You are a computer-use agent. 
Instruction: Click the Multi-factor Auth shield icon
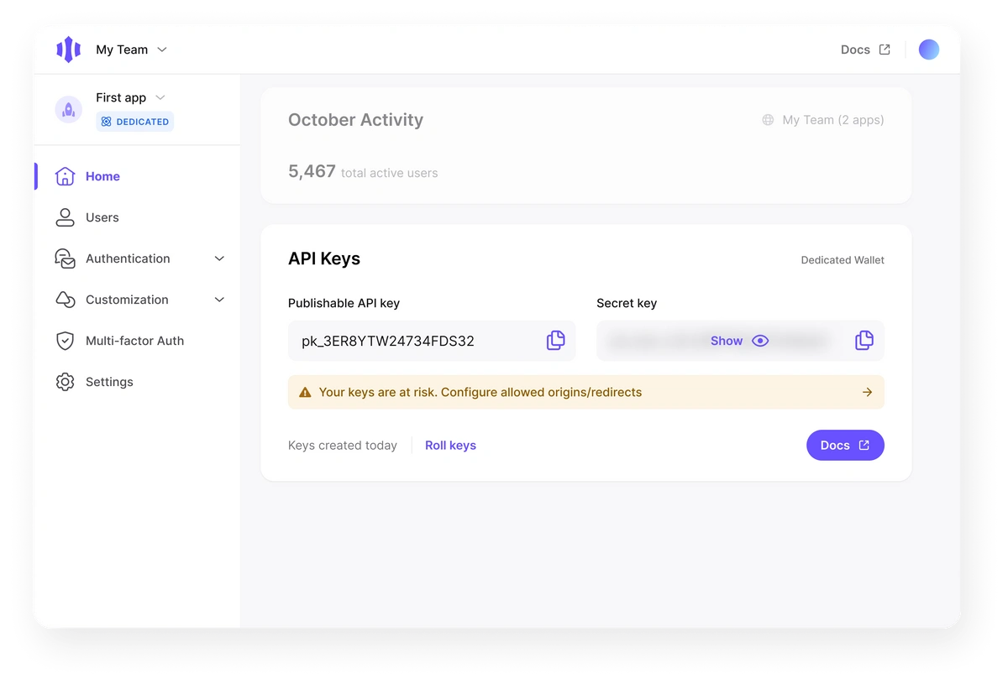coord(65,341)
